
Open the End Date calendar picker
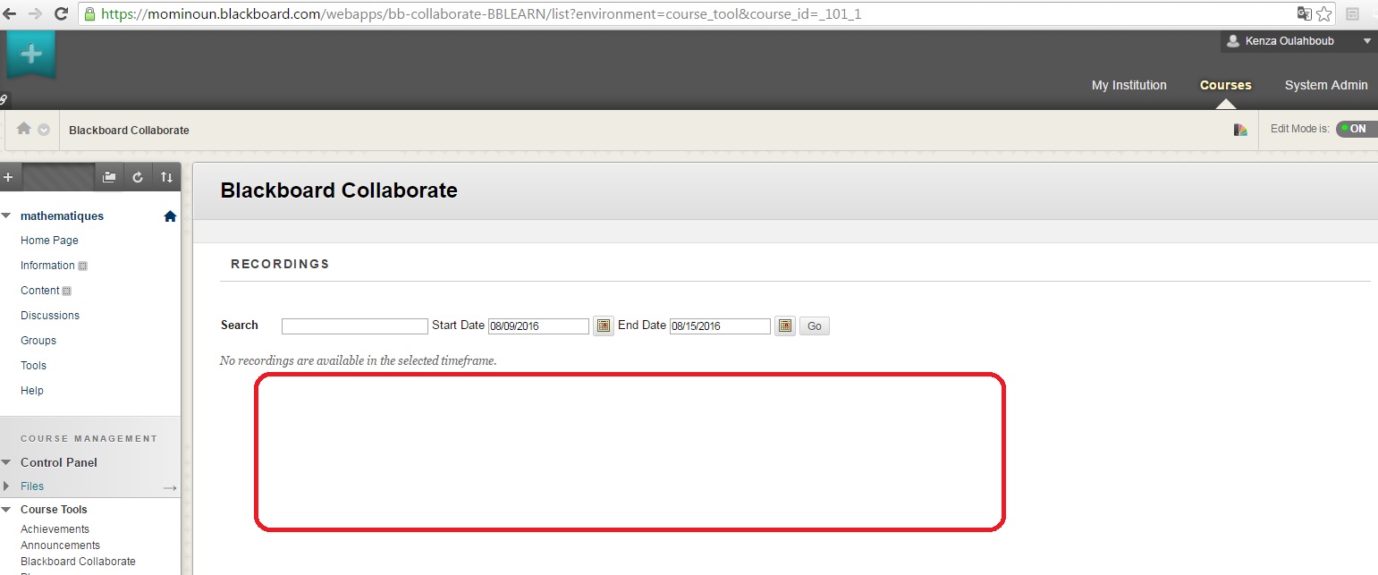(x=784, y=326)
